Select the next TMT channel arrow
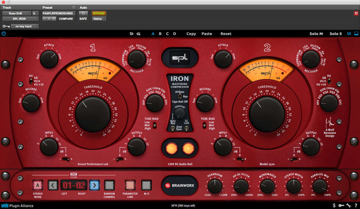The image size is (360, 209). point(94,185)
